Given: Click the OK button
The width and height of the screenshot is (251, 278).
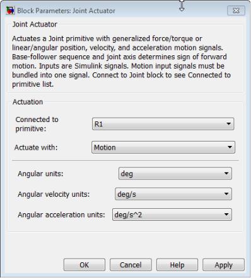Looking at the screenshot, I should (85, 265).
